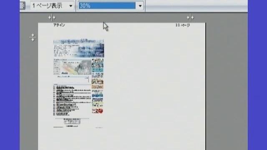Click the partially visible toolbar icon left of 1ページ表示
The height and width of the screenshot is (150, 267).
[x=22, y=5]
